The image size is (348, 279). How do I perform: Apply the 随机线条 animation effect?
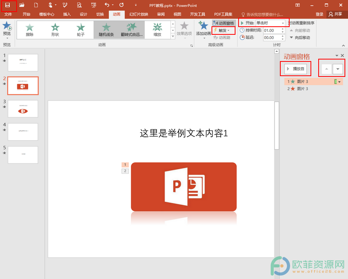tap(106, 30)
